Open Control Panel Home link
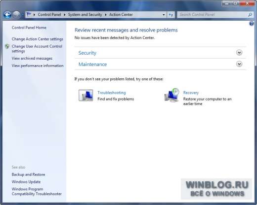The height and width of the screenshot is (205, 257). [29, 28]
